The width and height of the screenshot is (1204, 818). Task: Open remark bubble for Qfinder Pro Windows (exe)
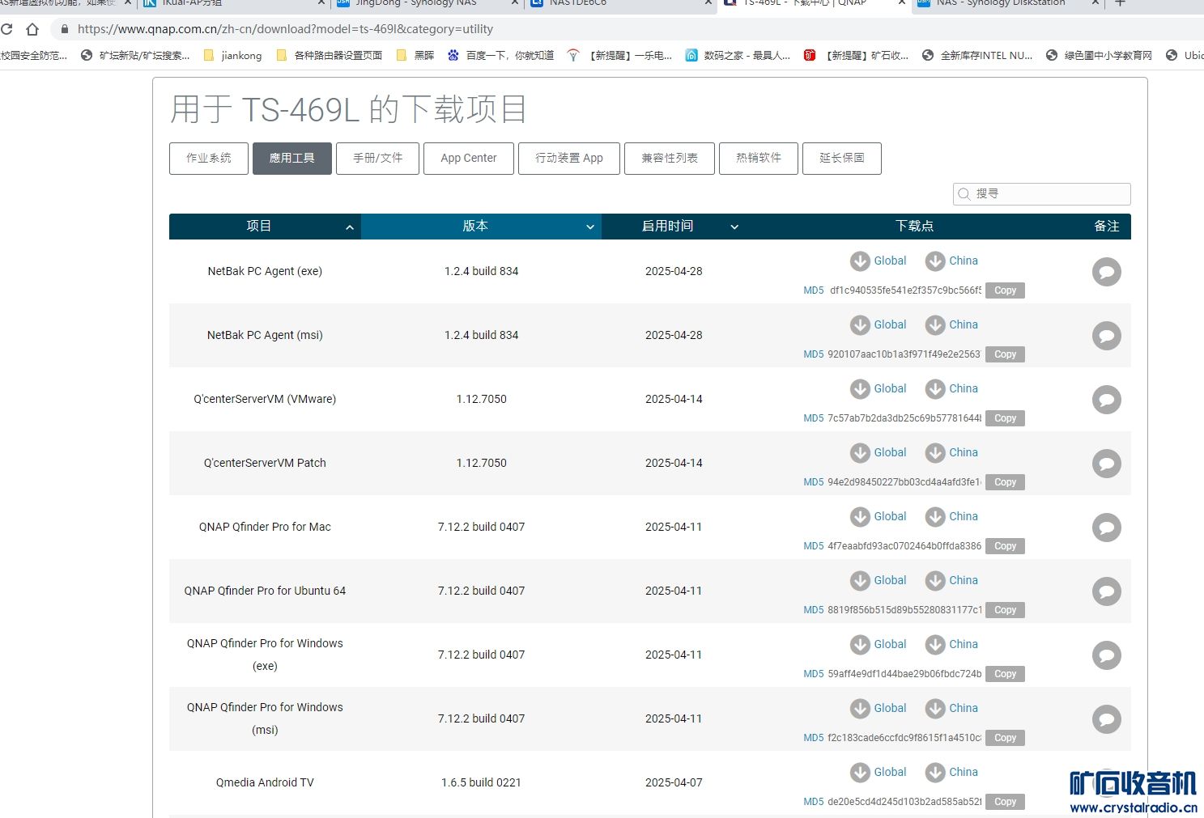pos(1106,655)
